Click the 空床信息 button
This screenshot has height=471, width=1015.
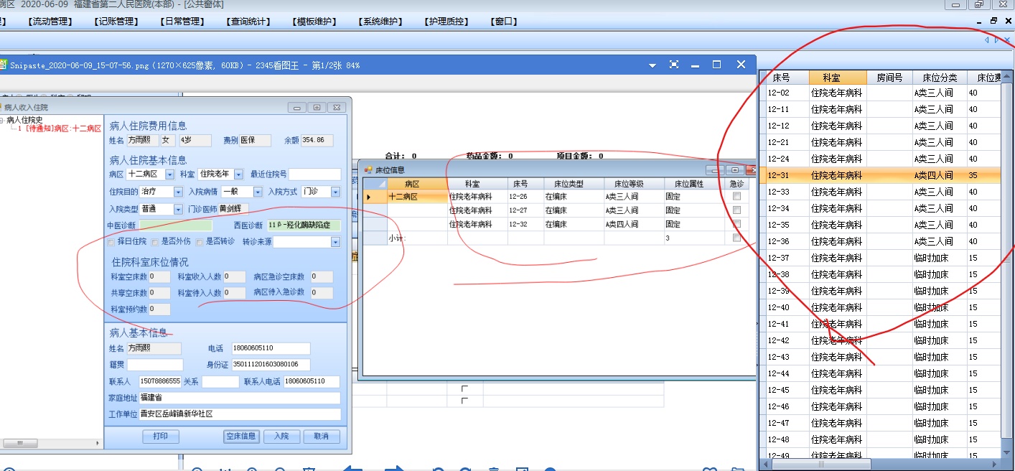tap(241, 437)
